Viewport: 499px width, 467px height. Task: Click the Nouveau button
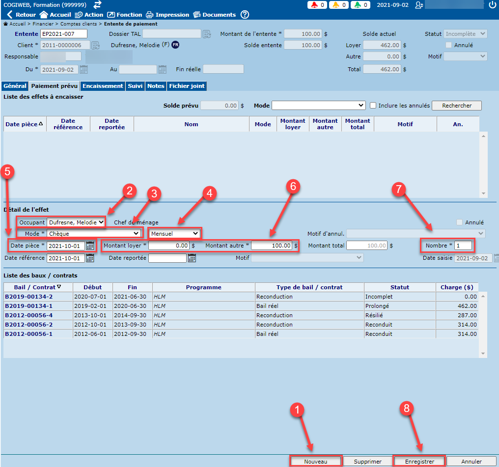[x=315, y=461]
